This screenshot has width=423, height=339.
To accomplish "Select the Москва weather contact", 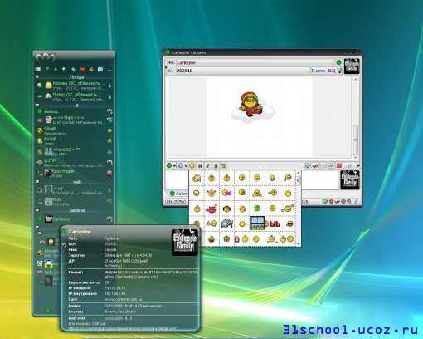I will [75, 86].
